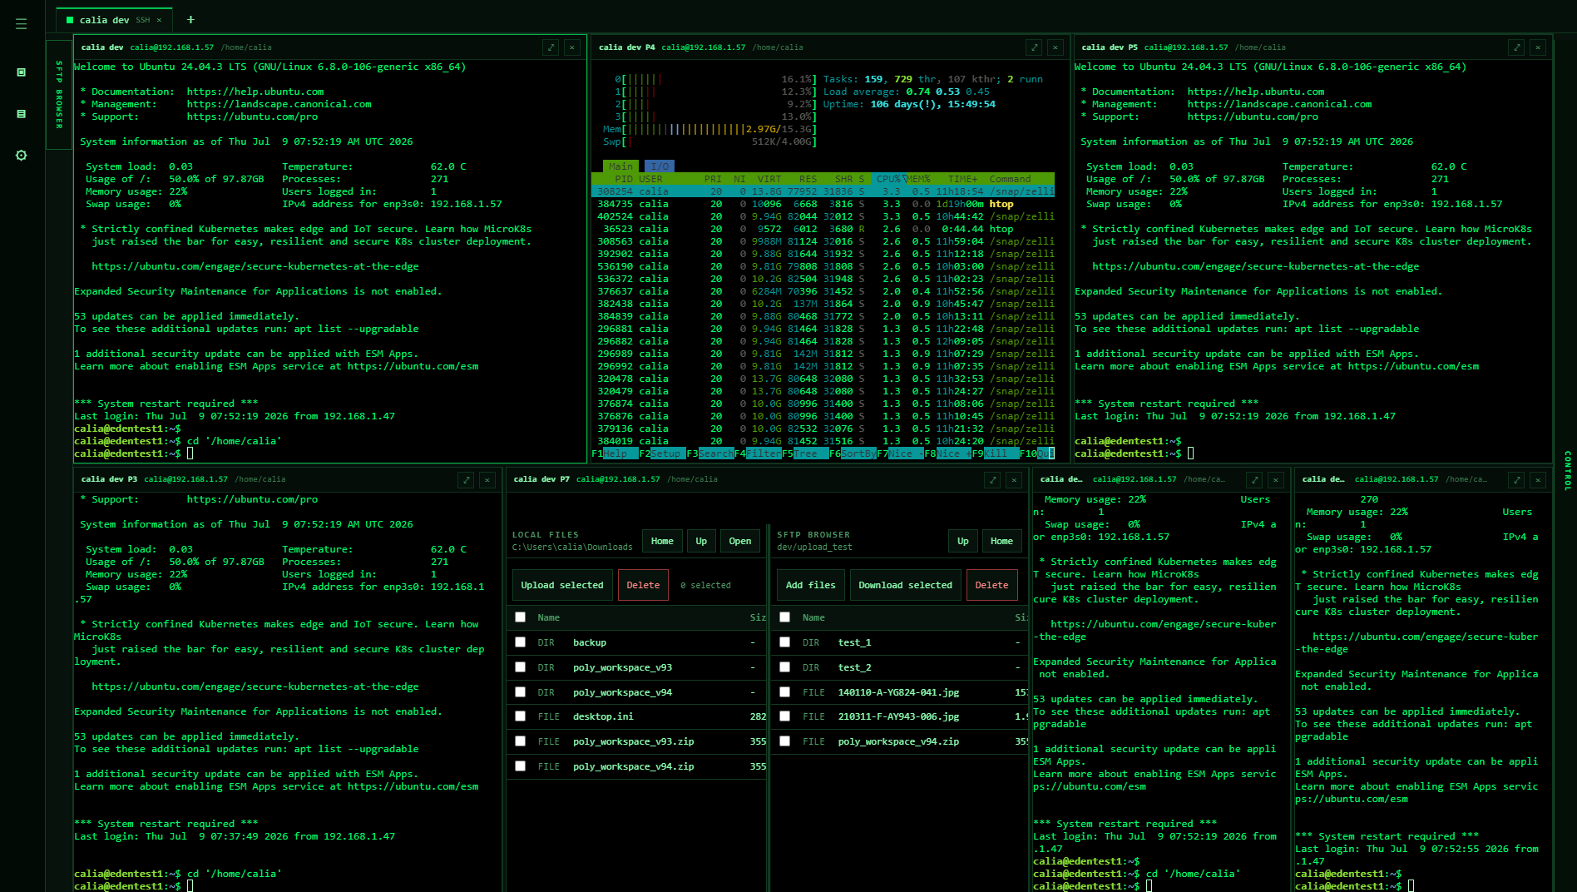This screenshot has height=892, width=1577.
Task: Check the poly_workspace_v93.zip checkbox
Action: tap(520, 741)
